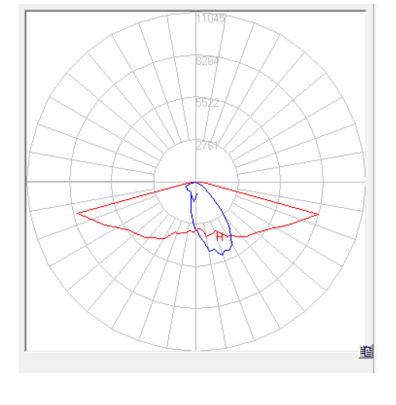Click the 2761 inner ring label

(207, 146)
